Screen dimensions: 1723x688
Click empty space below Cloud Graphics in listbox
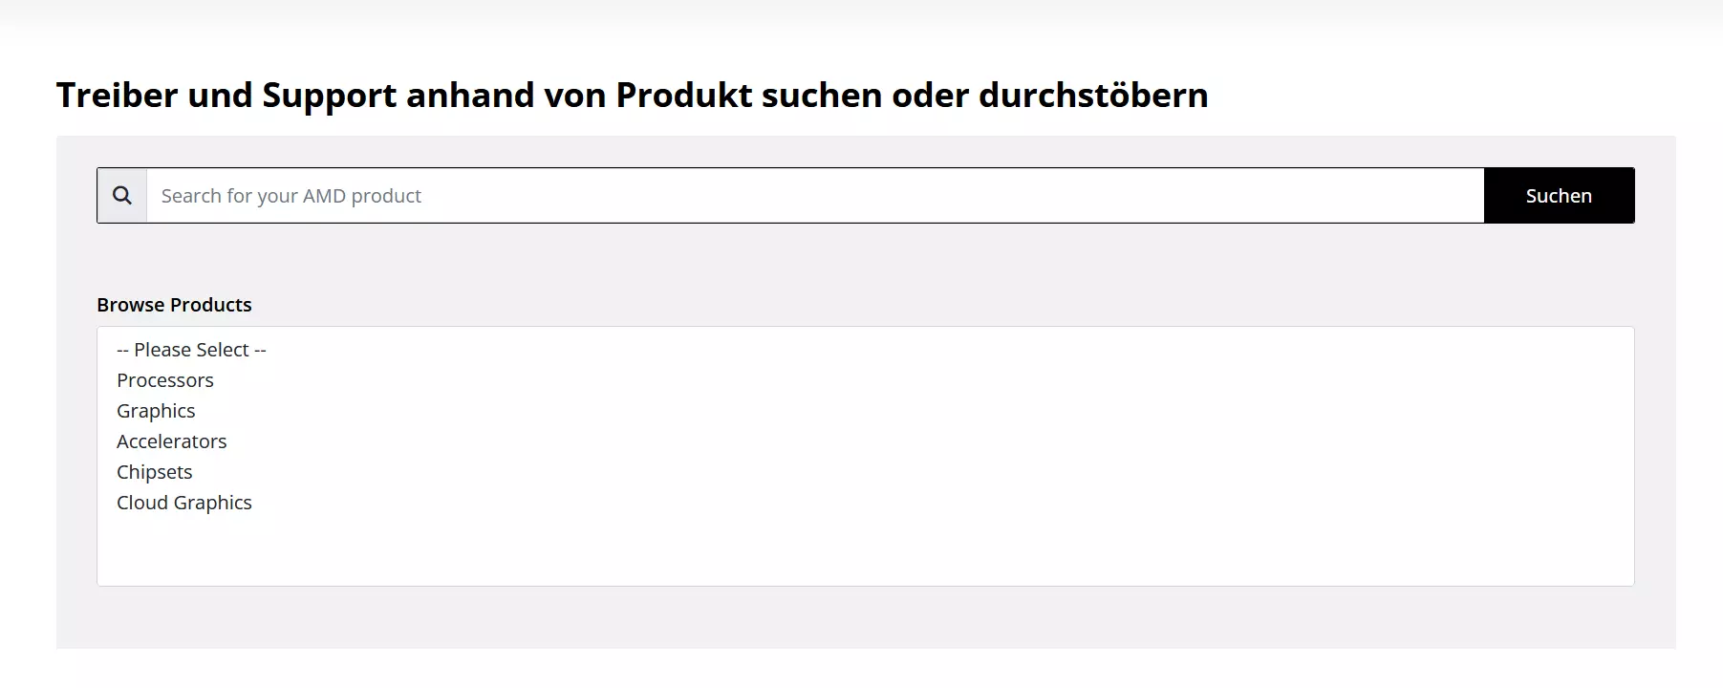coord(865,551)
